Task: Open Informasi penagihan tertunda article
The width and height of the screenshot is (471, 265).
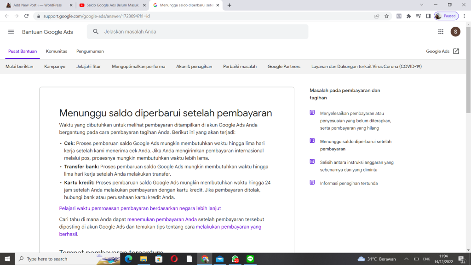Action: pyautogui.click(x=349, y=183)
